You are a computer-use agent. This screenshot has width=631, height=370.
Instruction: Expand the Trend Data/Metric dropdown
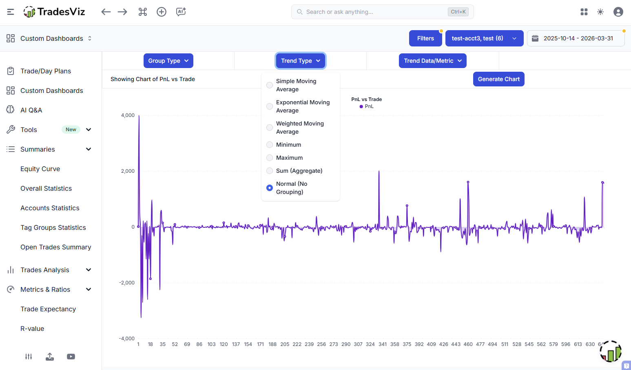pos(432,61)
